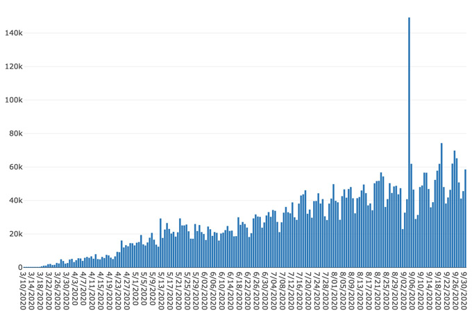Select the 8/01/2020 x-axis label
Screen dimensions: 472x317
(335, 290)
